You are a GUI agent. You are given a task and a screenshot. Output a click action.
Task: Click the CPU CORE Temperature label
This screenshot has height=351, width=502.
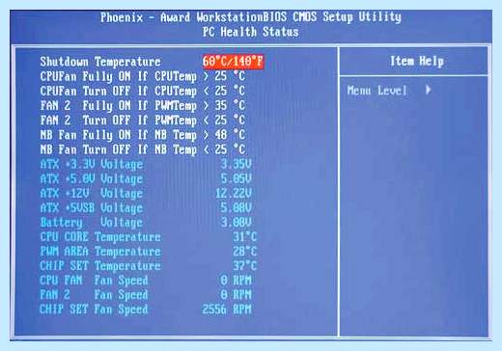point(100,237)
